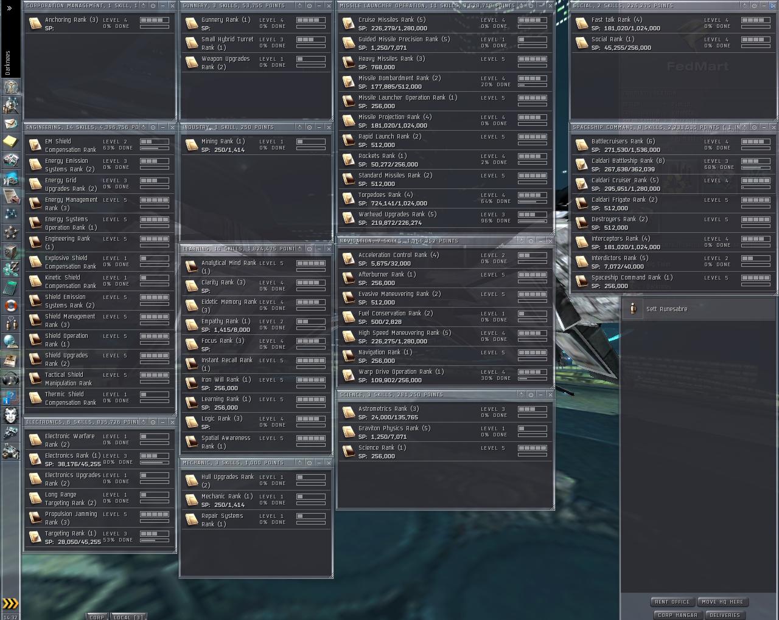Select the Social Rank (1) skill row
This screenshot has height=620, width=779.
[674, 43]
